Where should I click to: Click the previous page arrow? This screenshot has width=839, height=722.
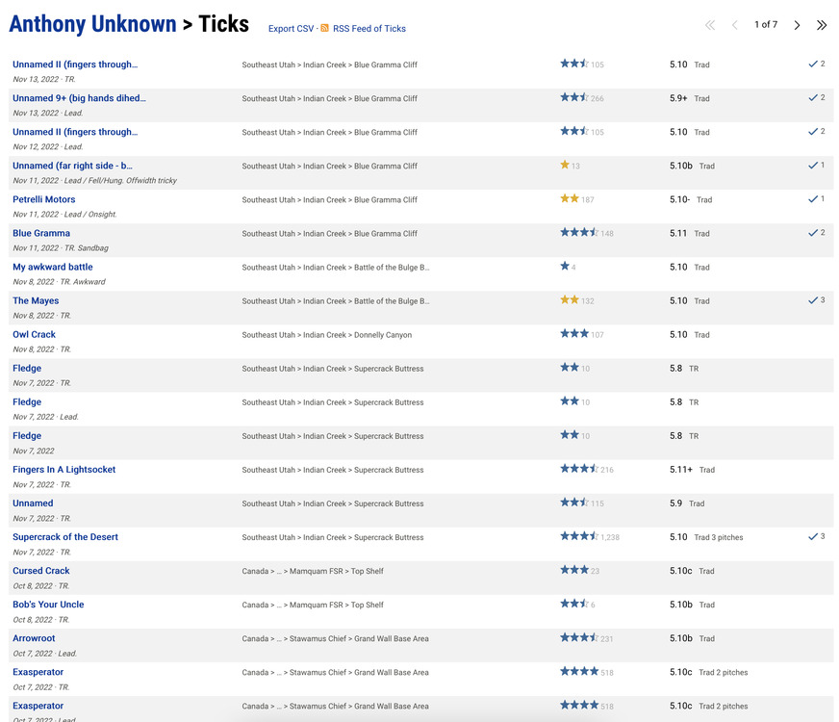(735, 25)
